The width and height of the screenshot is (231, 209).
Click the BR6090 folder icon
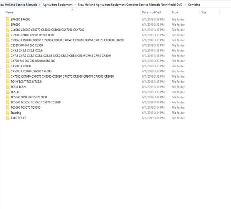pyautogui.click(x=8, y=25)
